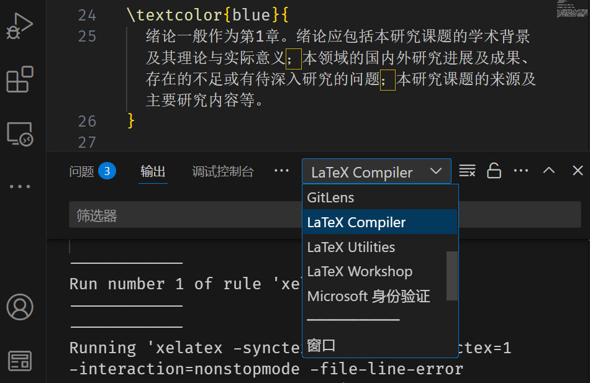The width and height of the screenshot is (590, 383).
Task: Open the Accounts menu icon
Action: pos(19,307)
